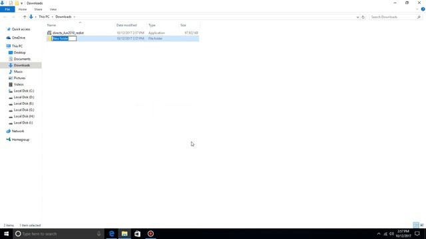Open Local Disk (C:) in the navigation pane
The image size is (426, 239).
24,91
